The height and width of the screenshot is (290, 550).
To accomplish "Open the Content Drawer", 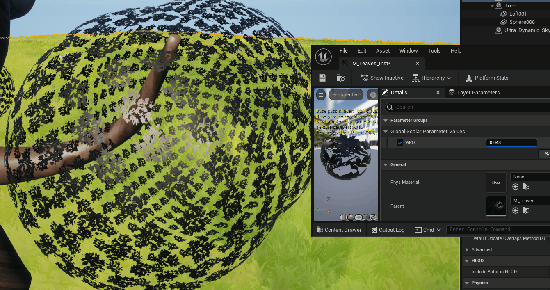I will pos(339,230).
